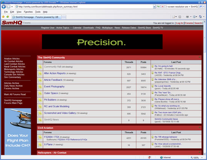Open Active Topics in navigation bar
The width and height of the screenshot is (207, 160).
(x=62, y=28)
